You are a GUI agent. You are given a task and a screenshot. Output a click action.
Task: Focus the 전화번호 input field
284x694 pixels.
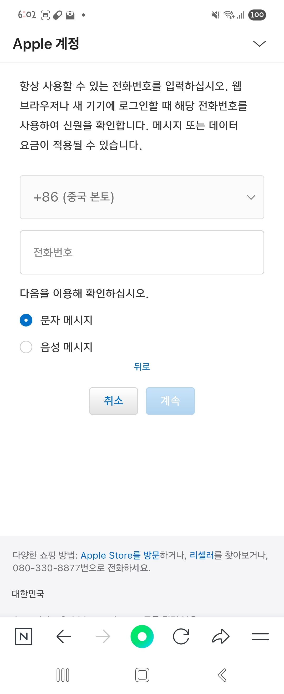click(x=142, y=252)
